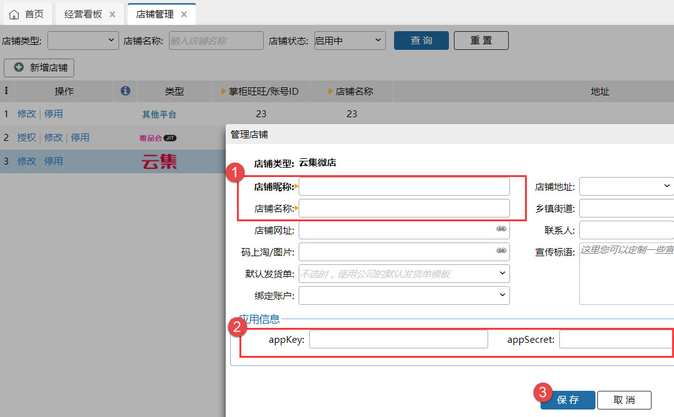Open the 绑定账户 dropdown
Viewport: 674px width, 417px height.
pyautogui.click(x=404, y=295)
